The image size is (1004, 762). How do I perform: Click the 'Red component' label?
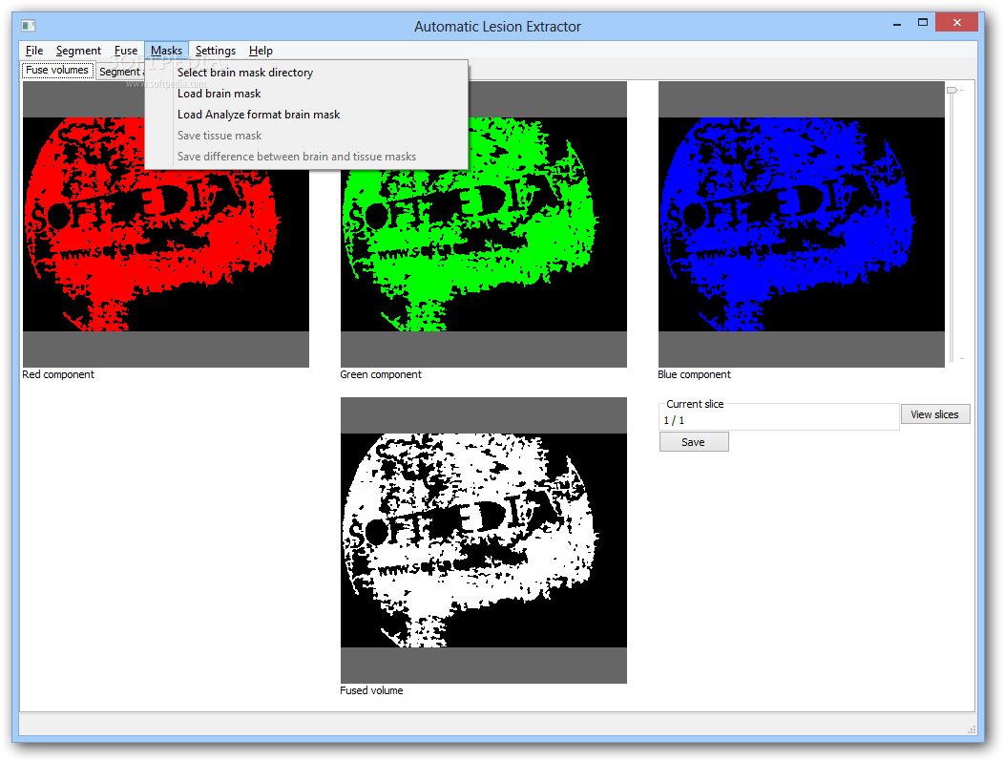tap(58, 375)
